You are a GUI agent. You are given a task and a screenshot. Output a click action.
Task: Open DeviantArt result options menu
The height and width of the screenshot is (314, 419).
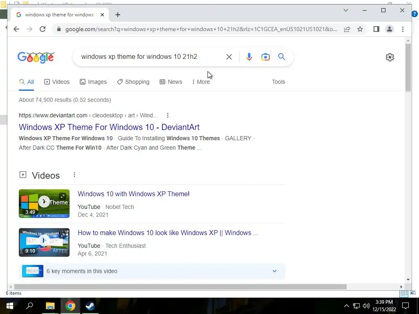point(167,115)
